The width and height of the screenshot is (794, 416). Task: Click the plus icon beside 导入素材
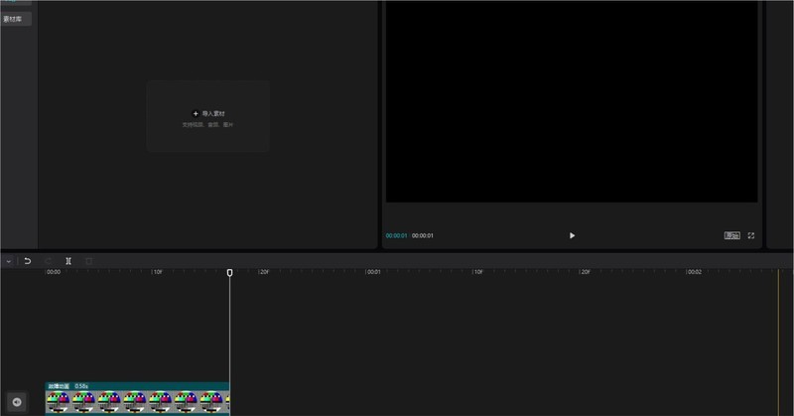(x=195, y=114)
